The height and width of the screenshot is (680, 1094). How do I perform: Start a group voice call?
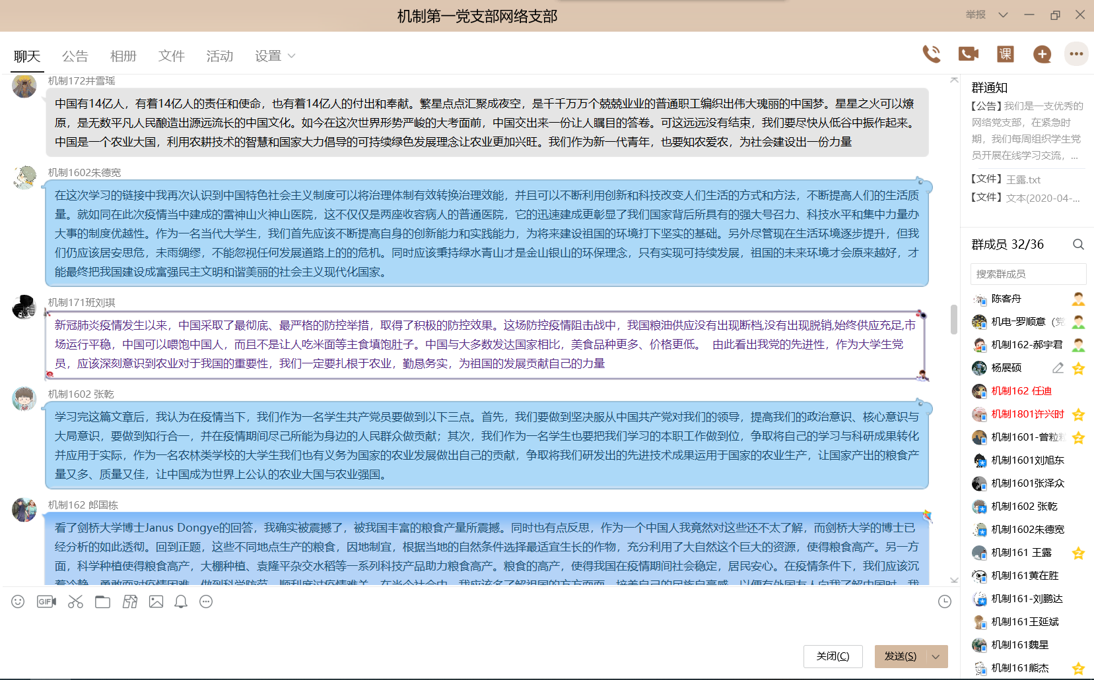pos(932,55)
